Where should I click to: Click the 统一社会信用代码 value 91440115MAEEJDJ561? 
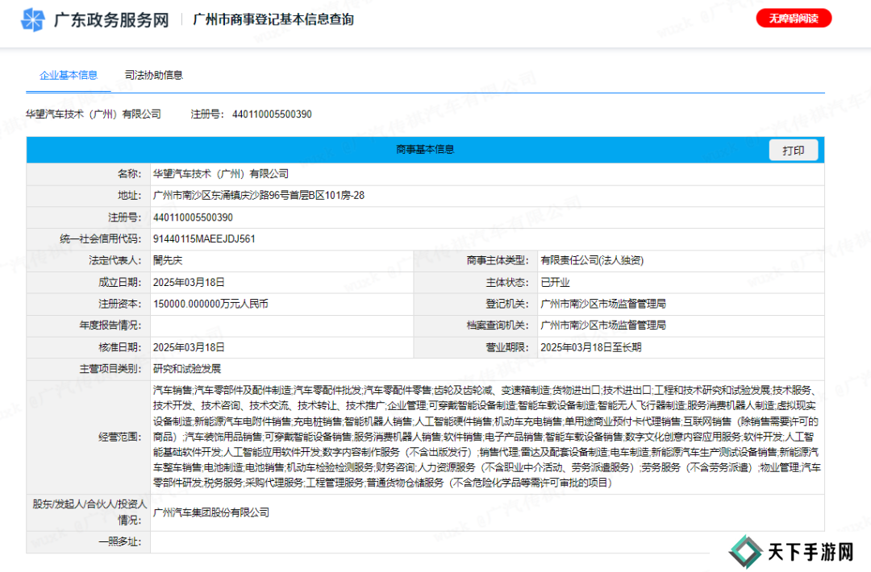tap(204, 239)
